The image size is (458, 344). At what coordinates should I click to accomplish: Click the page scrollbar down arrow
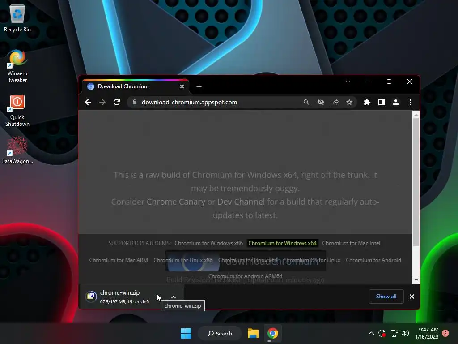click(x=416, y=280)
